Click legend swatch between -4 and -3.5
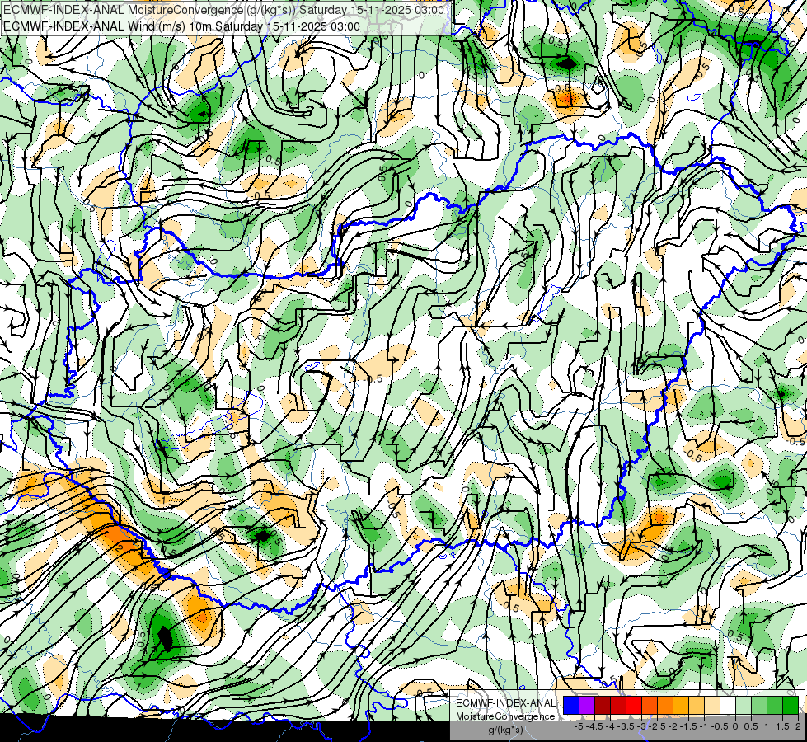This screenshot has height=742, width=807. pos(618,706)
